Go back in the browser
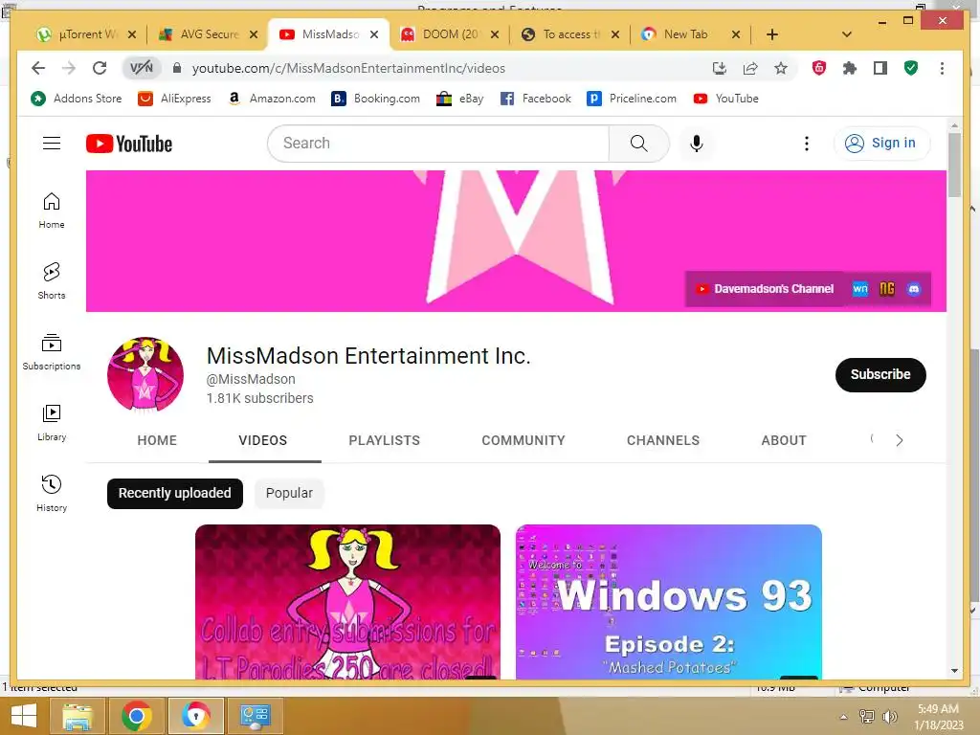 click(x=38, y=68)
